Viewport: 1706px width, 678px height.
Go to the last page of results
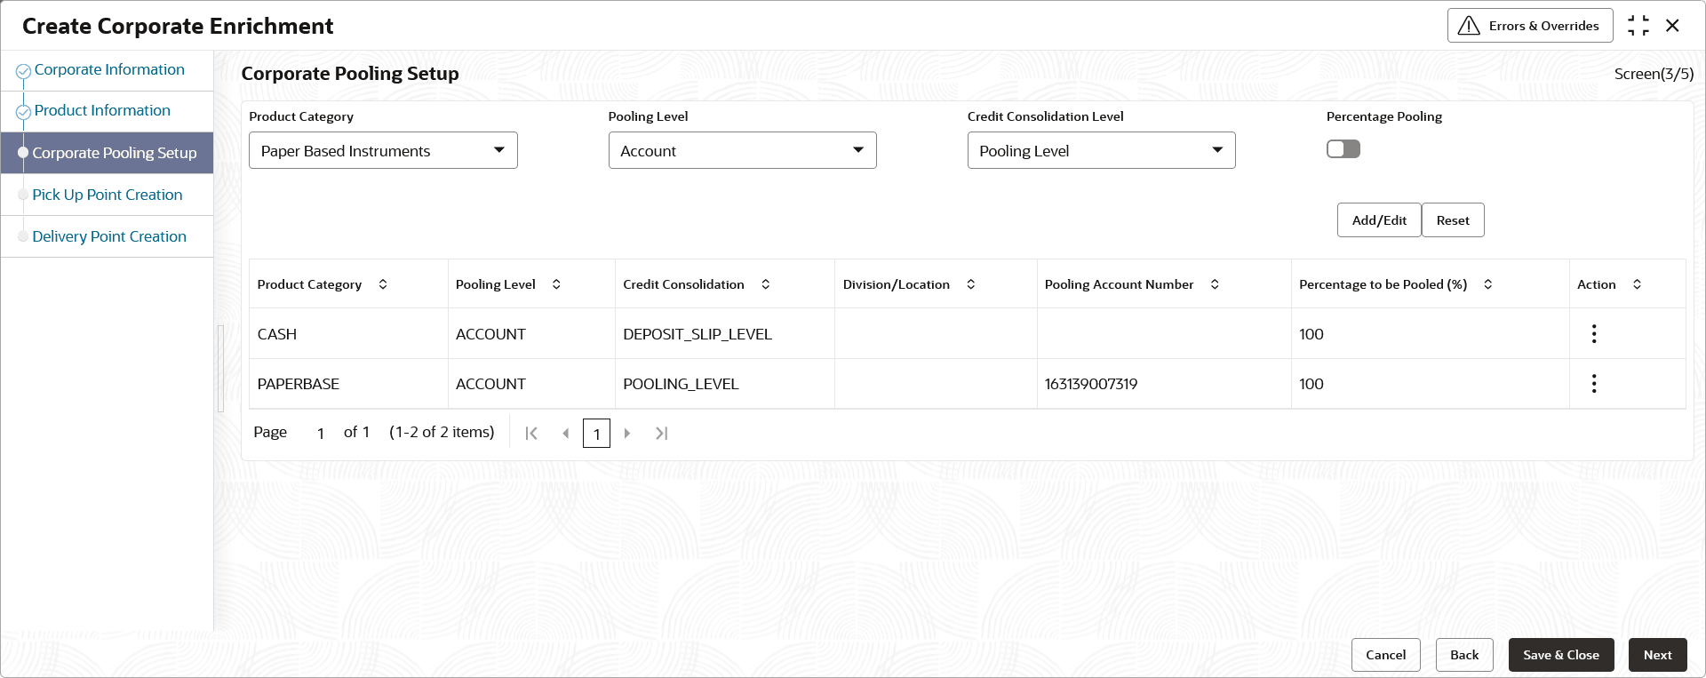click(661, 434)
